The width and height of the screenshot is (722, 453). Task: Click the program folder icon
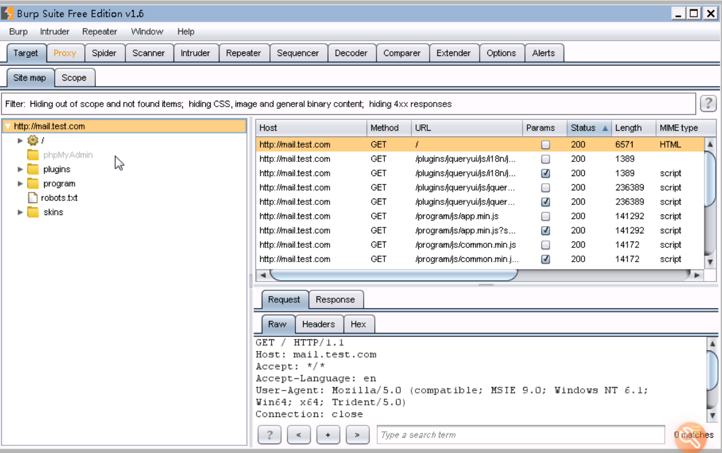pos(33,183)
